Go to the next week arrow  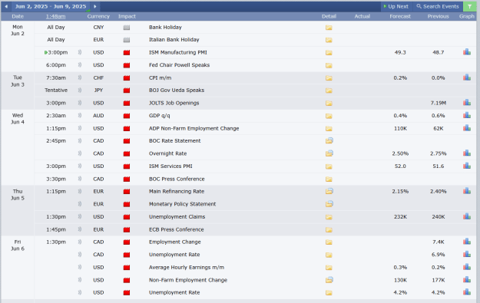(x=95, y=6)
